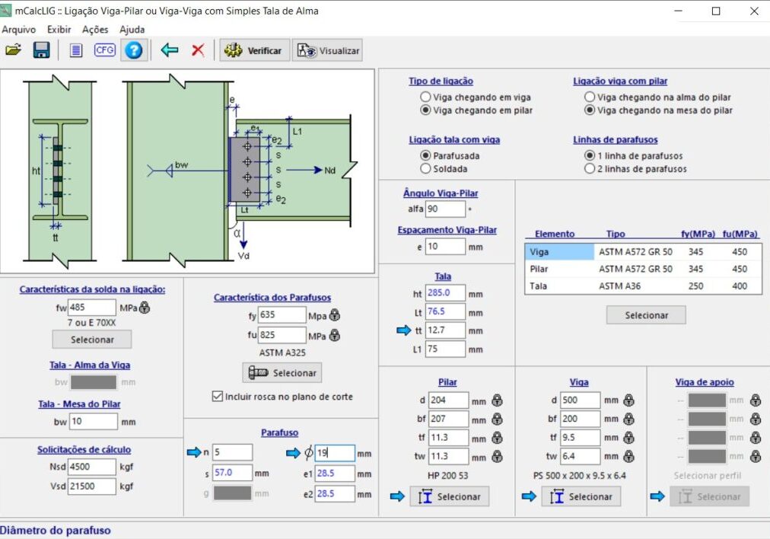This screenshot has width=770, height=539.
Task: Click the Verificar button
Action: click(x=254, y=50)
